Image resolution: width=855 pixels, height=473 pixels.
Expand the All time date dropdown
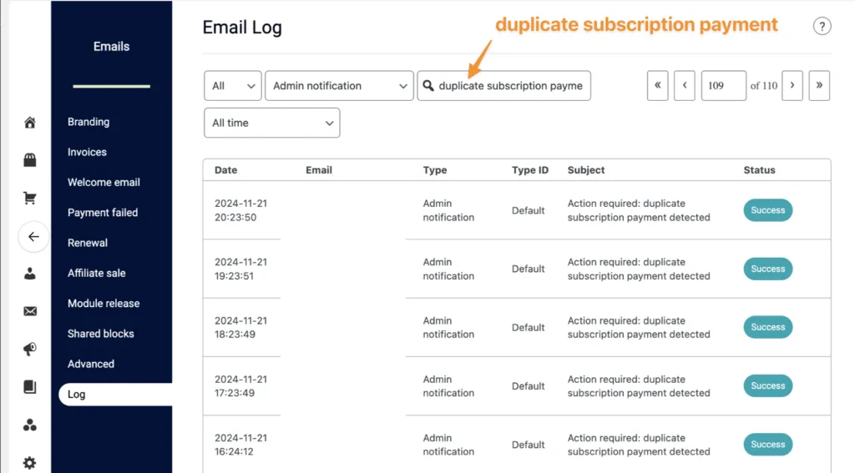coord(271,123)
